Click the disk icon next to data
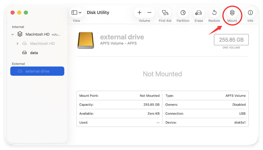The width and height of the screenshot is (263, 150). click(24, 53)
